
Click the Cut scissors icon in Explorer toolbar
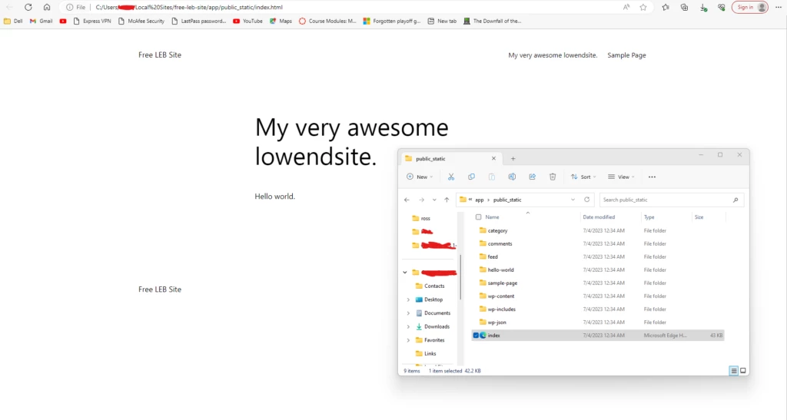451,177
